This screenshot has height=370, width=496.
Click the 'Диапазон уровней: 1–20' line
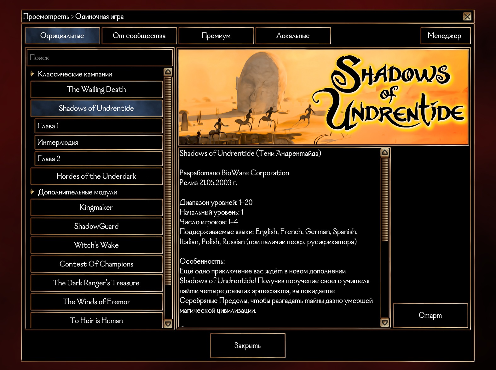(x=216, y=202)
